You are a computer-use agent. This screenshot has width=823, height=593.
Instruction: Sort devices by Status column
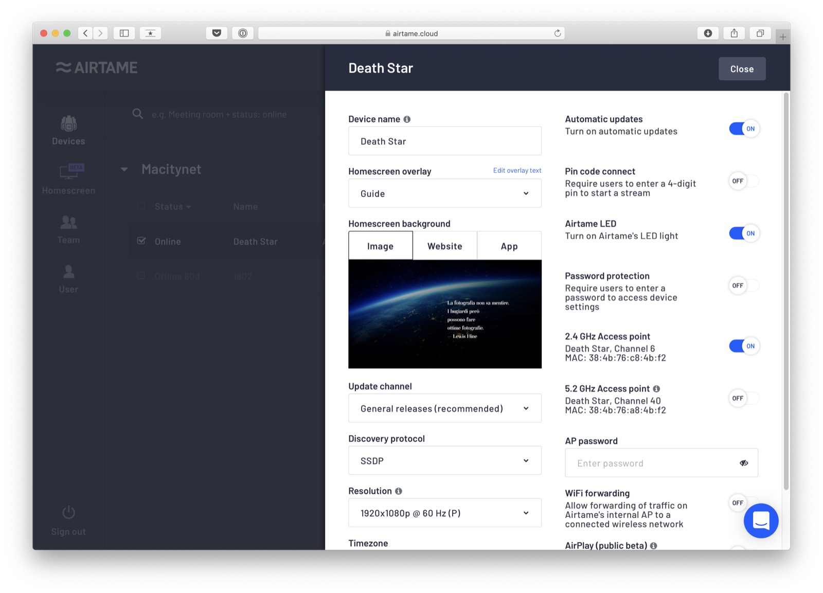(x=173, y=206)
